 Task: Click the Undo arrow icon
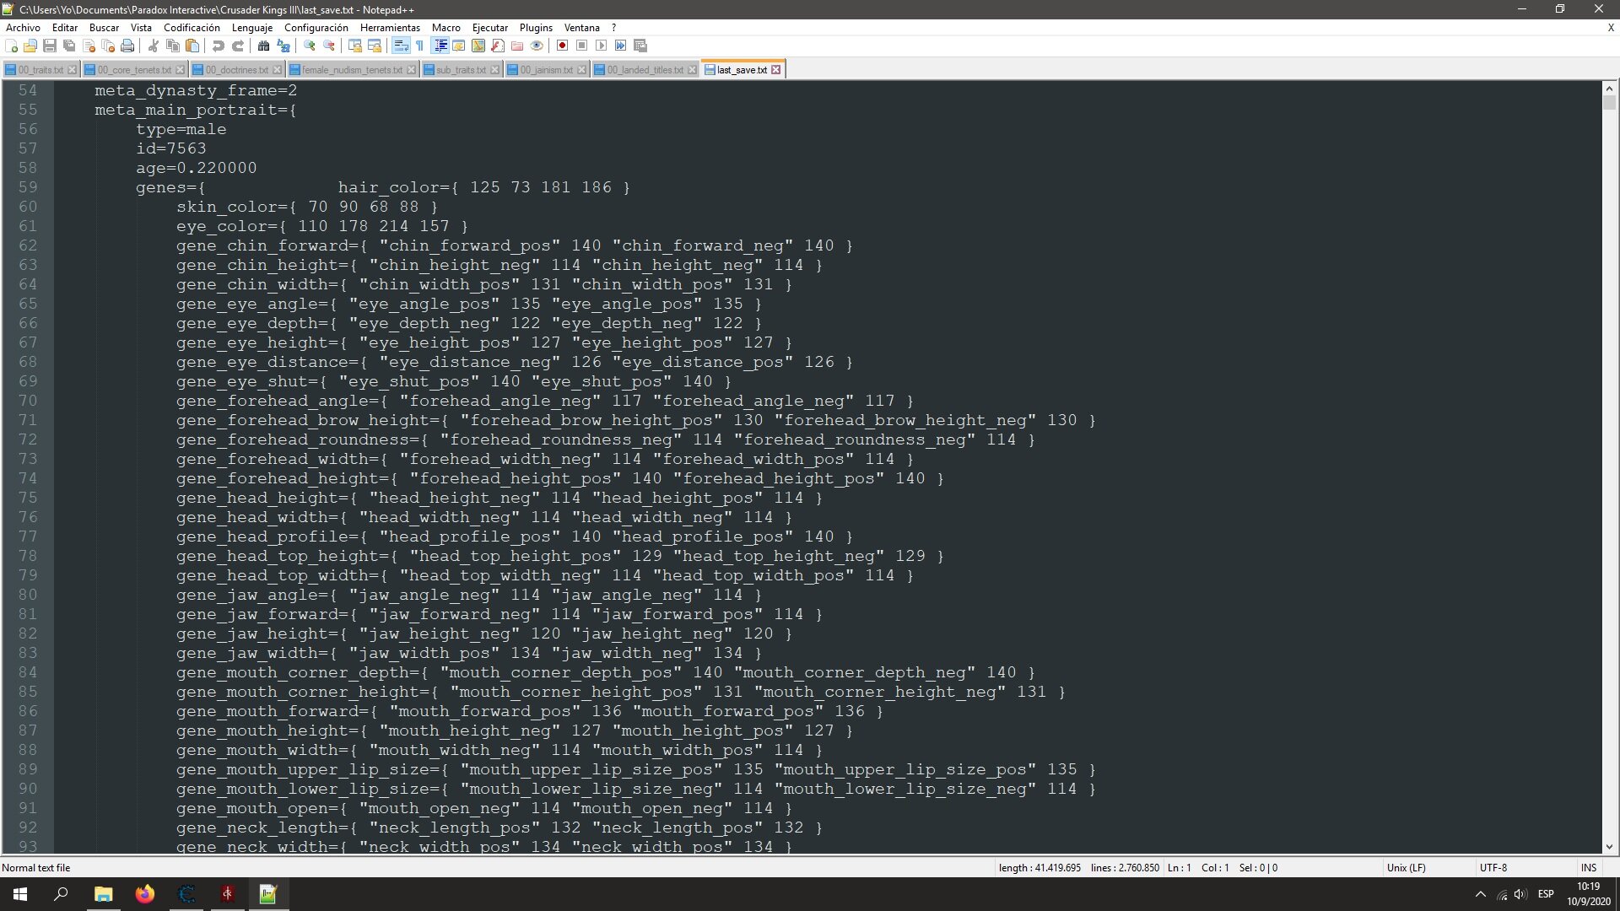point(218,46)
